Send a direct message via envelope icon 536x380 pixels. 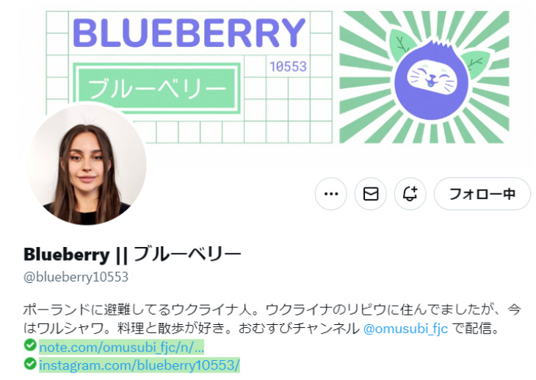click(x=371, y=194)
